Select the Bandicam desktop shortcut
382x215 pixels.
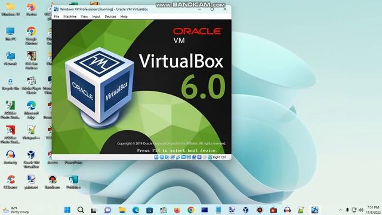[x=53, y=182]
